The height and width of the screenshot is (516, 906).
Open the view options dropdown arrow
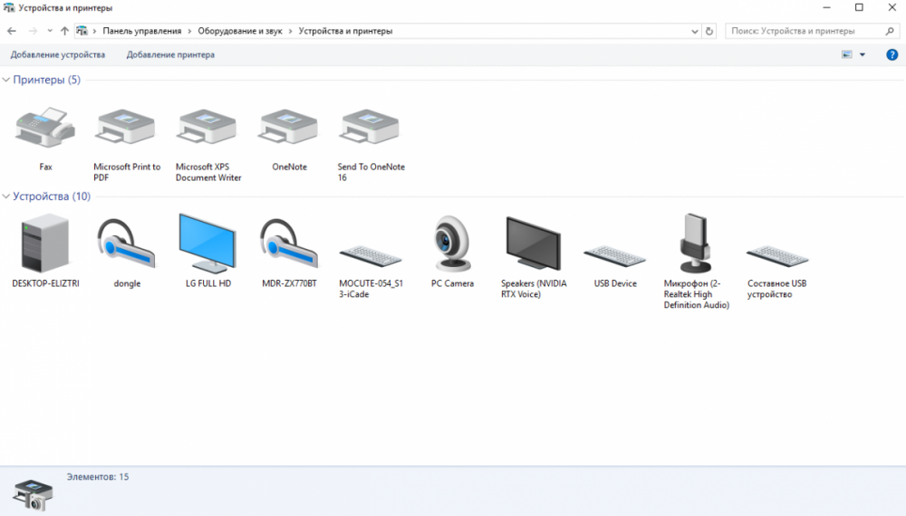863,55
